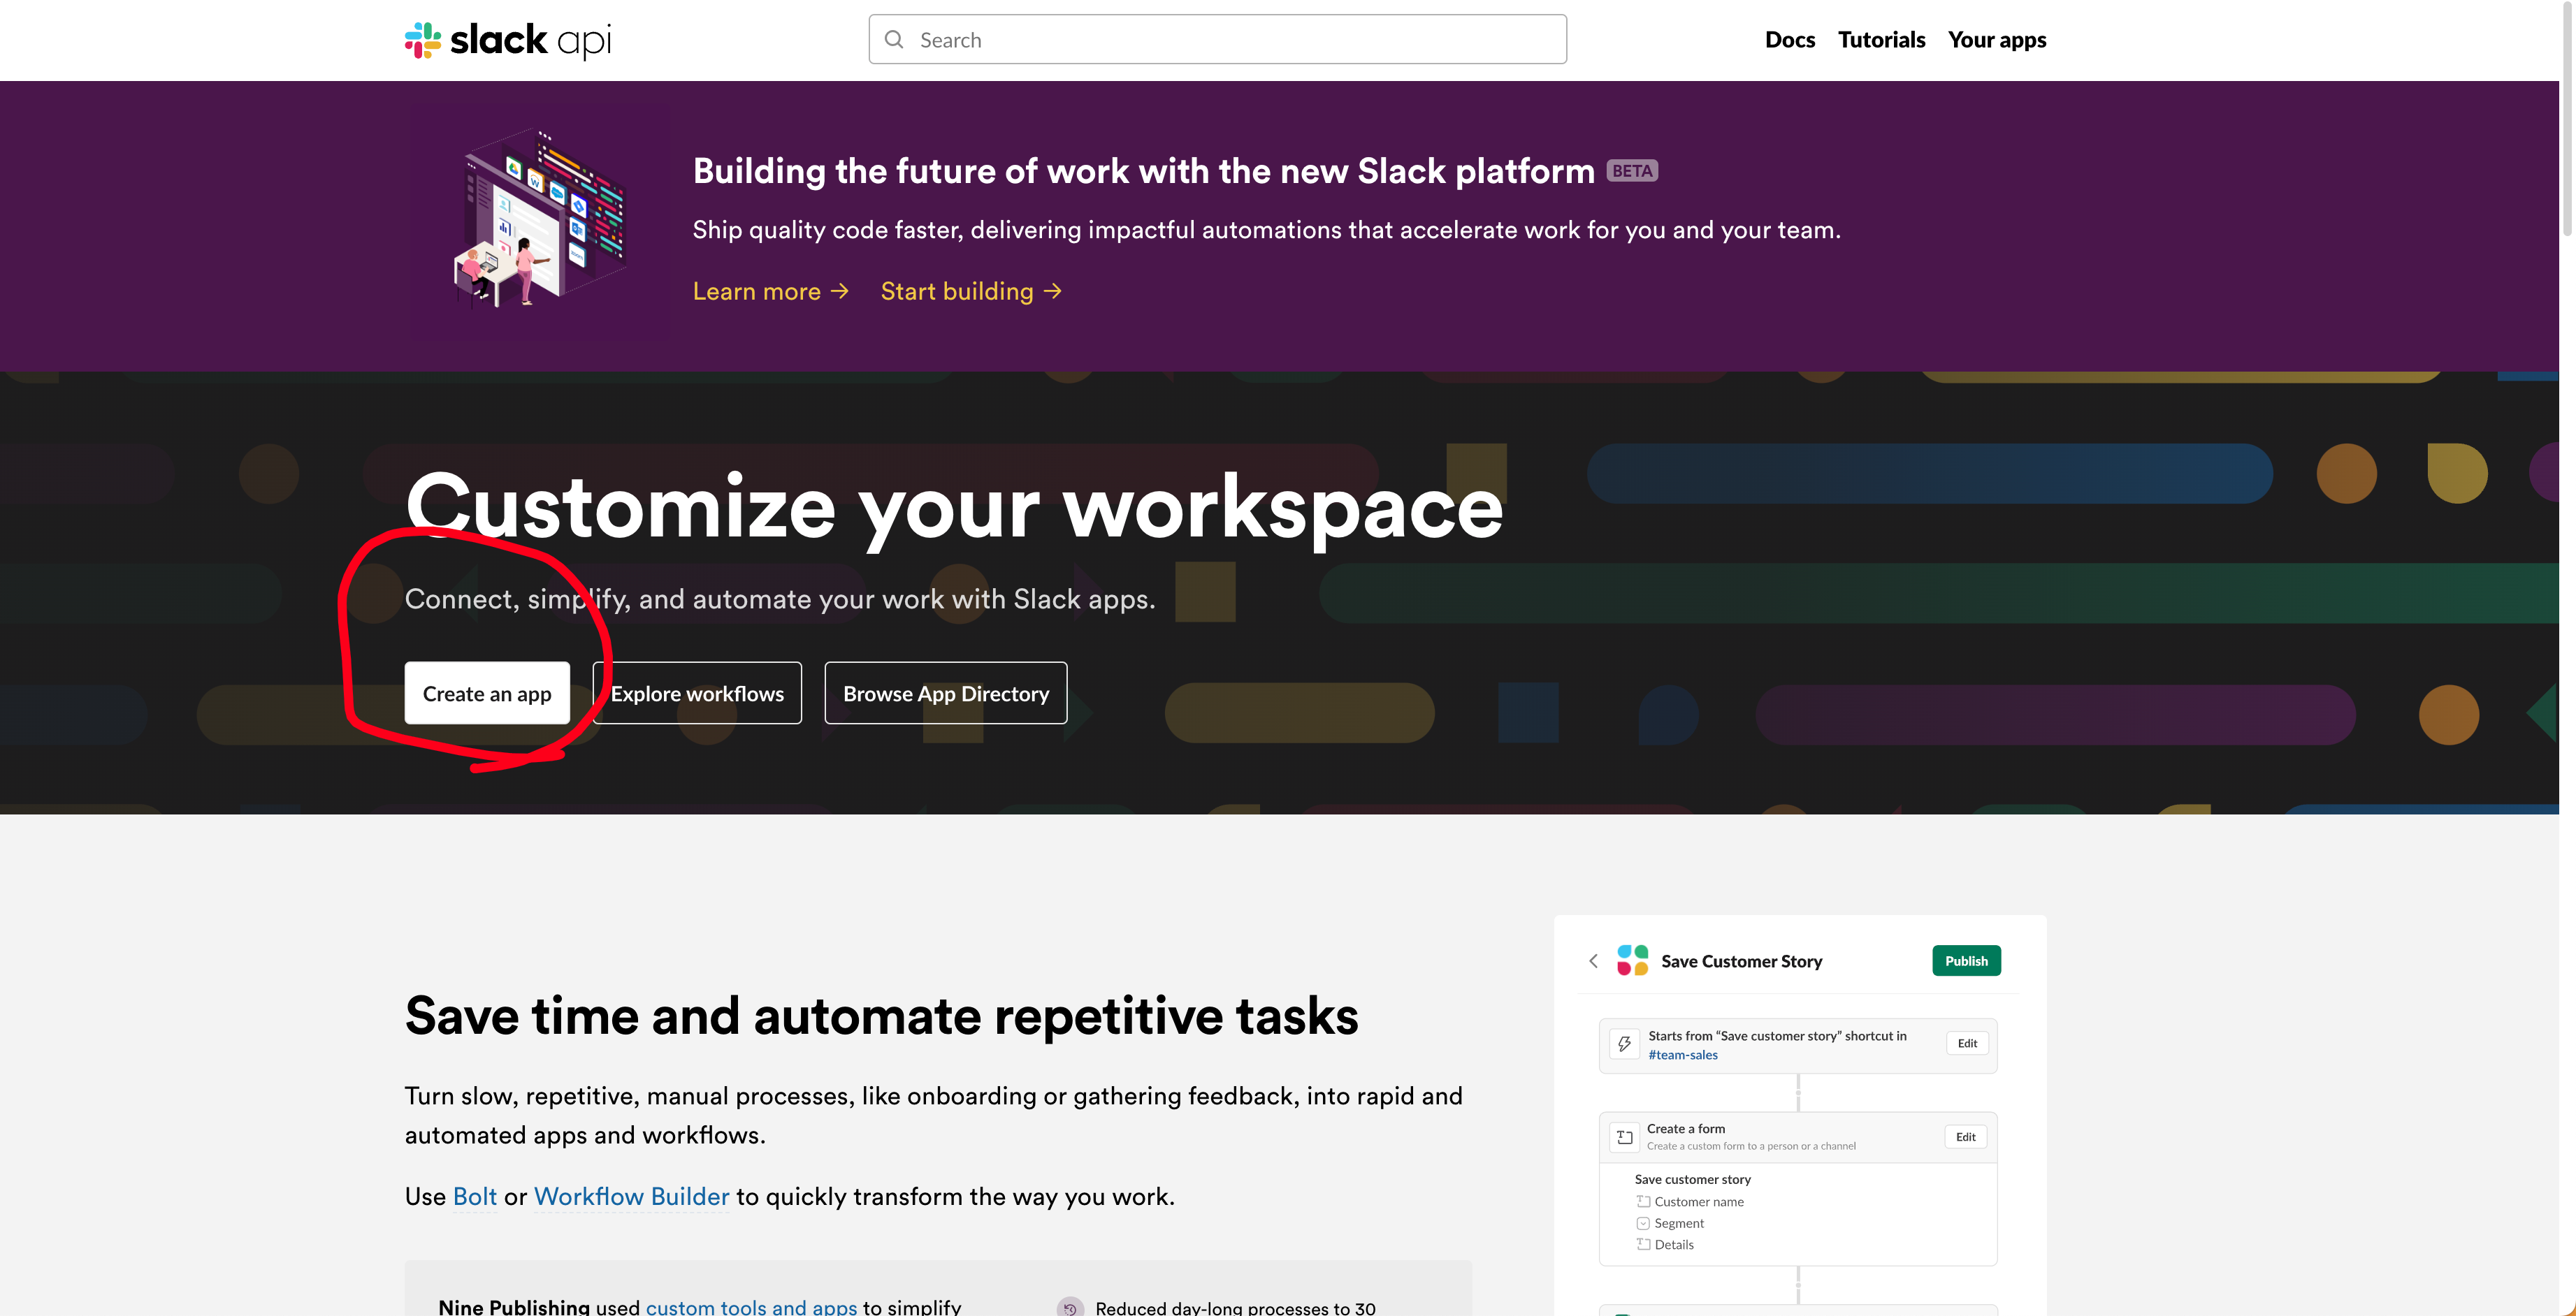Click the Slack API logo
Viewport: 2576px width, 1316px height.
point(507,40)
